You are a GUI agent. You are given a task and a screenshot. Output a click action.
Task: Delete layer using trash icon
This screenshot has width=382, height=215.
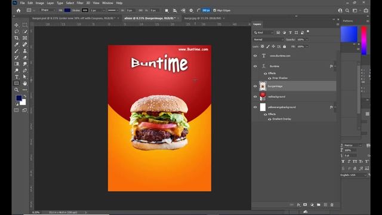tap(332, 205)
